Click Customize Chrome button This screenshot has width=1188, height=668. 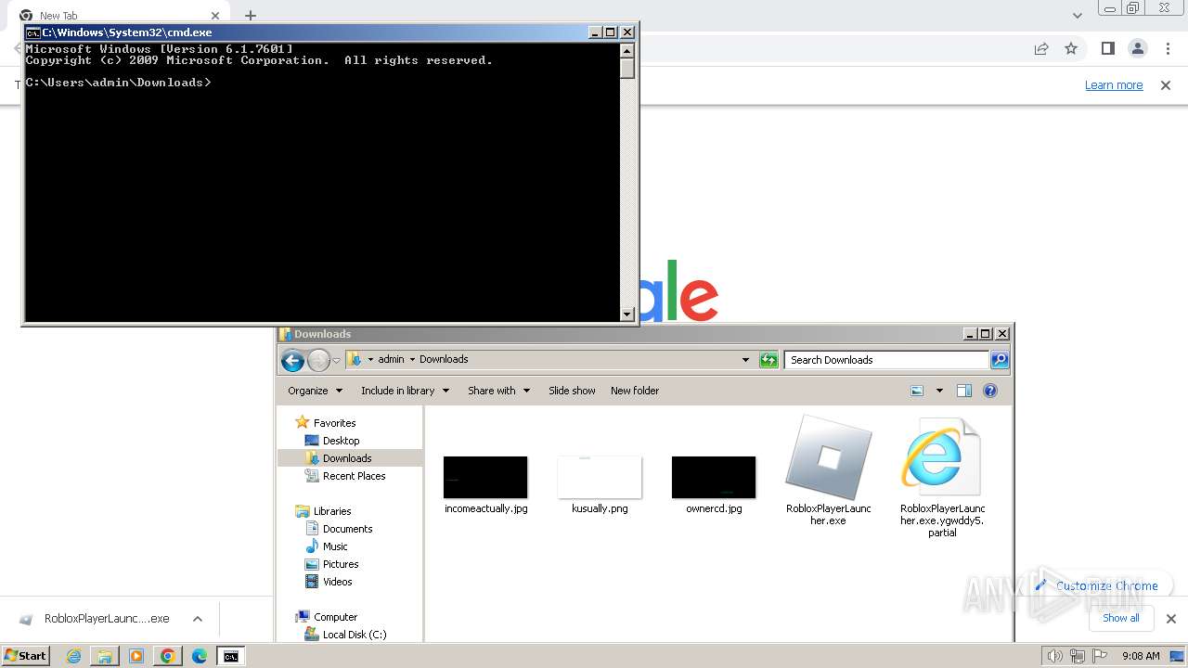[x=1097, y=585]
